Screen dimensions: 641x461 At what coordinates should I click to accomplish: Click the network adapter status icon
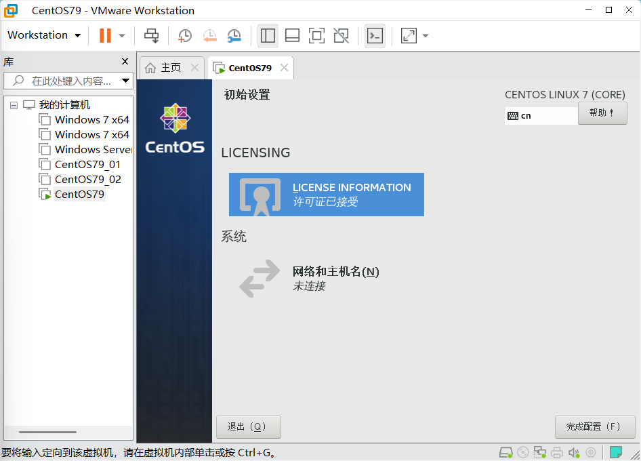540,452
